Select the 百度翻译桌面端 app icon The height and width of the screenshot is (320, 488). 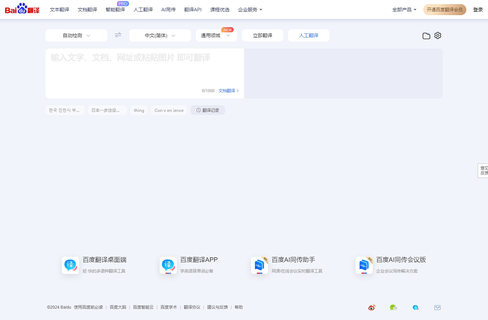click(x=71, y=265)
